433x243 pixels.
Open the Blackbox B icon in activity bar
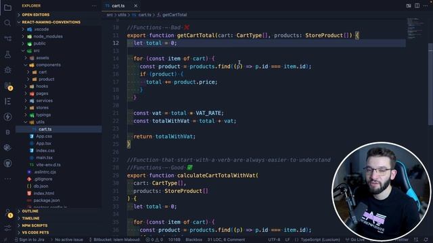tap(7, 132)
